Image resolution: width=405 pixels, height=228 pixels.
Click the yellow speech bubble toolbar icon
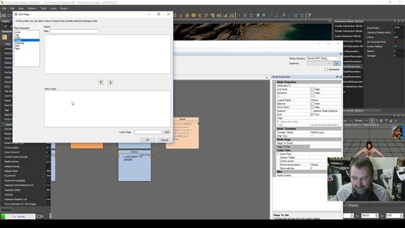click(x=194, y=15)
